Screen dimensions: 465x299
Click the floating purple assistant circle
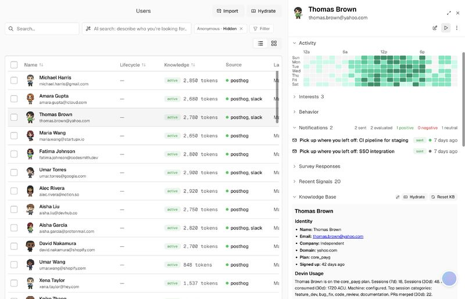[449, 279]
